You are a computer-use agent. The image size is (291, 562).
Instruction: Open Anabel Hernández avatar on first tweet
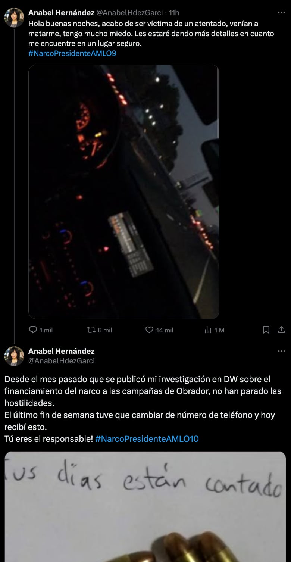[14, 18]
